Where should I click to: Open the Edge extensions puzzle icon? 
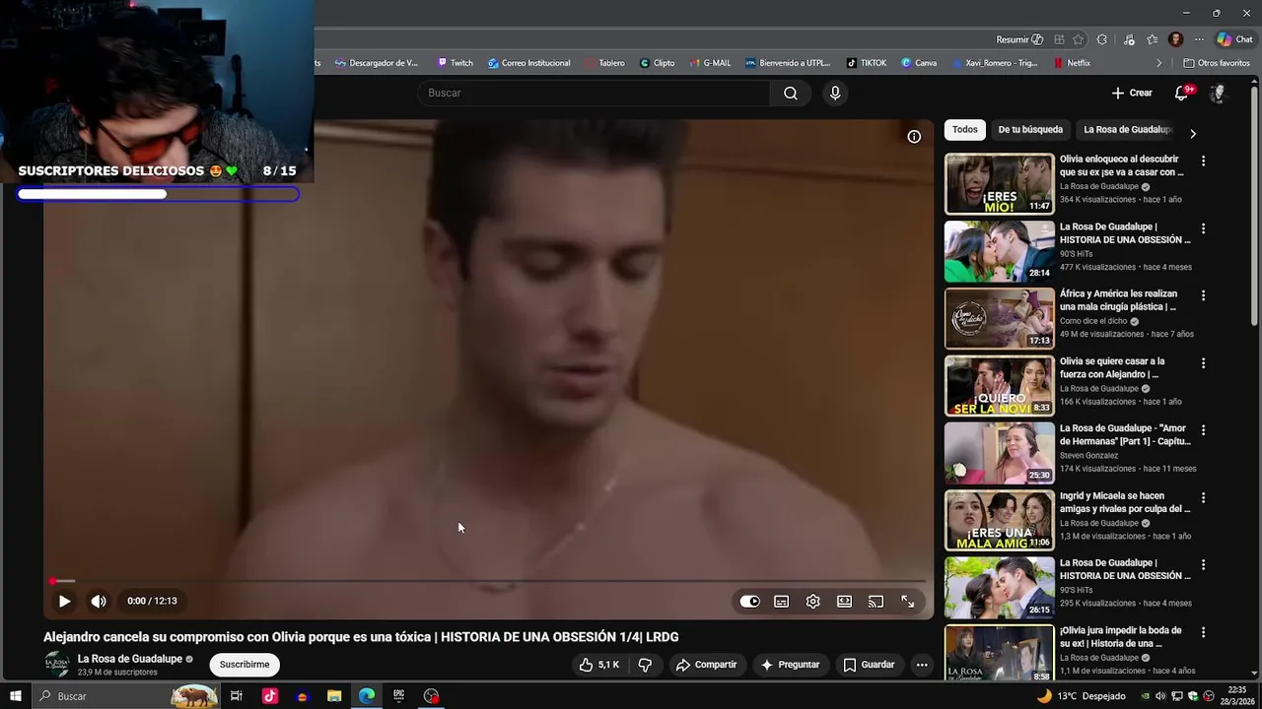pos(1102,39)
